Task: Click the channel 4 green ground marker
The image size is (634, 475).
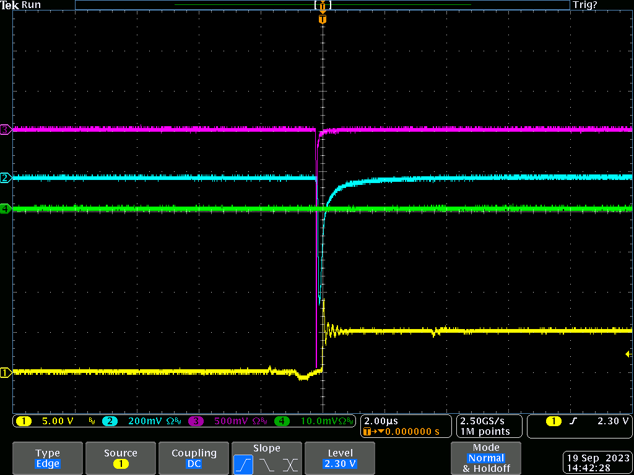Action: (x=6, y=209)
